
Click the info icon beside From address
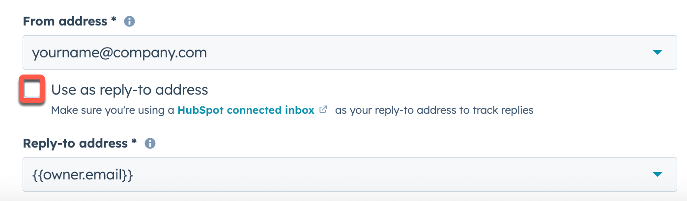[x=129, y=22]
